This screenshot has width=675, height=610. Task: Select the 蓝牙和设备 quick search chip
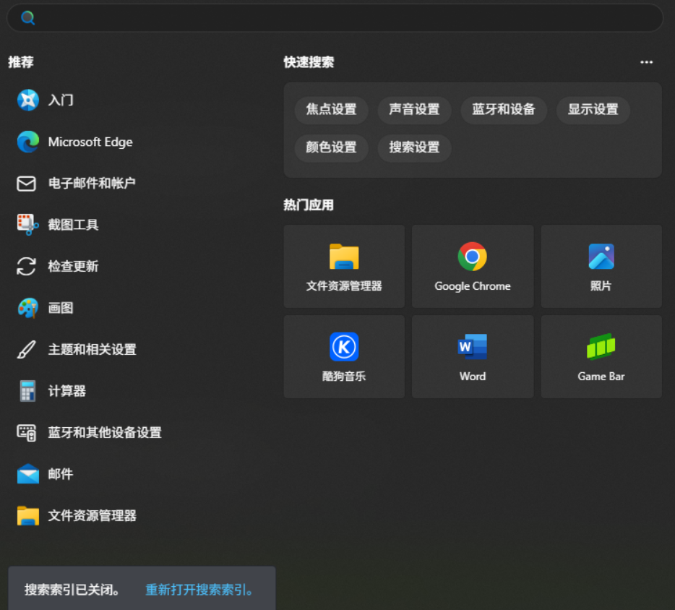point(504,110)
